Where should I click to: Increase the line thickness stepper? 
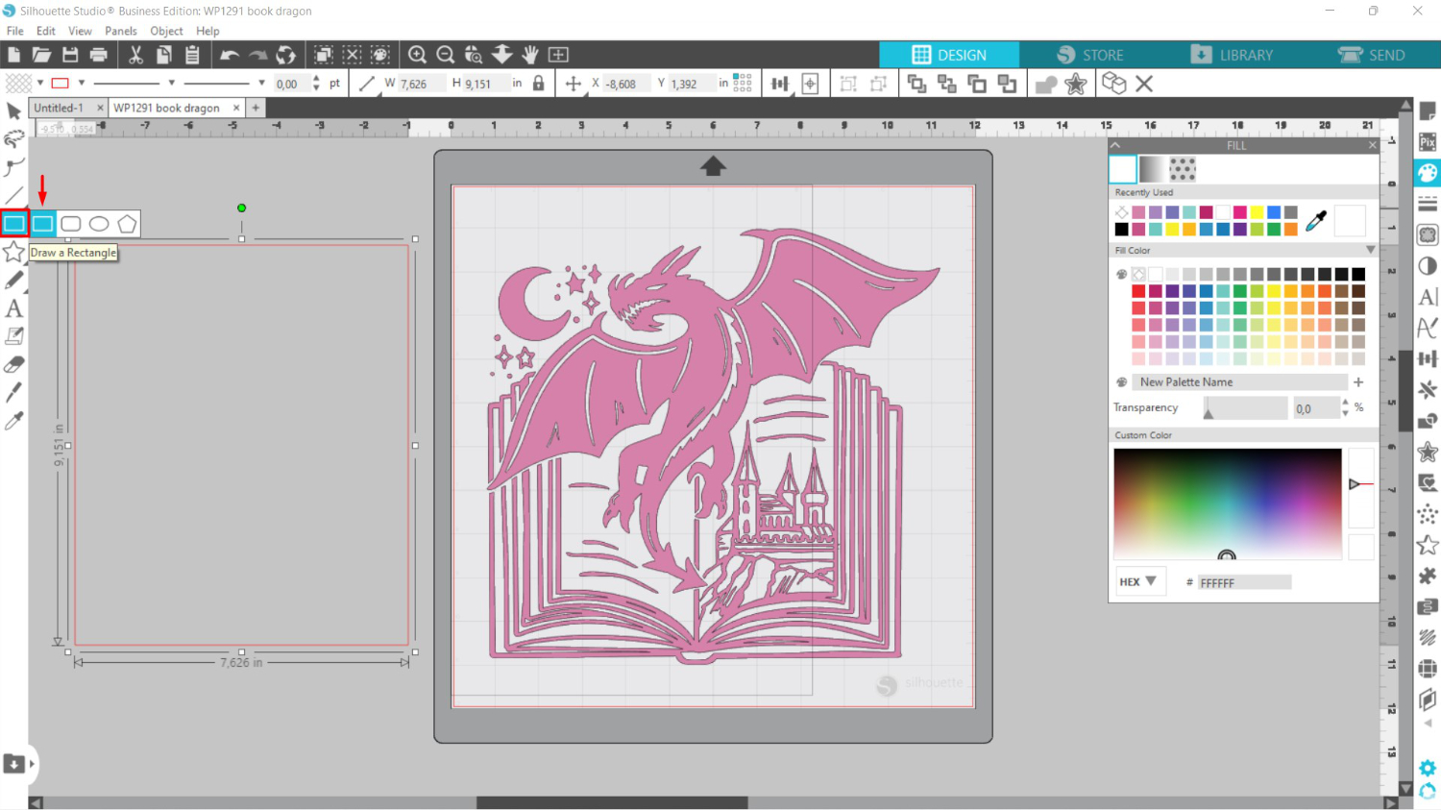coord(316,79)
